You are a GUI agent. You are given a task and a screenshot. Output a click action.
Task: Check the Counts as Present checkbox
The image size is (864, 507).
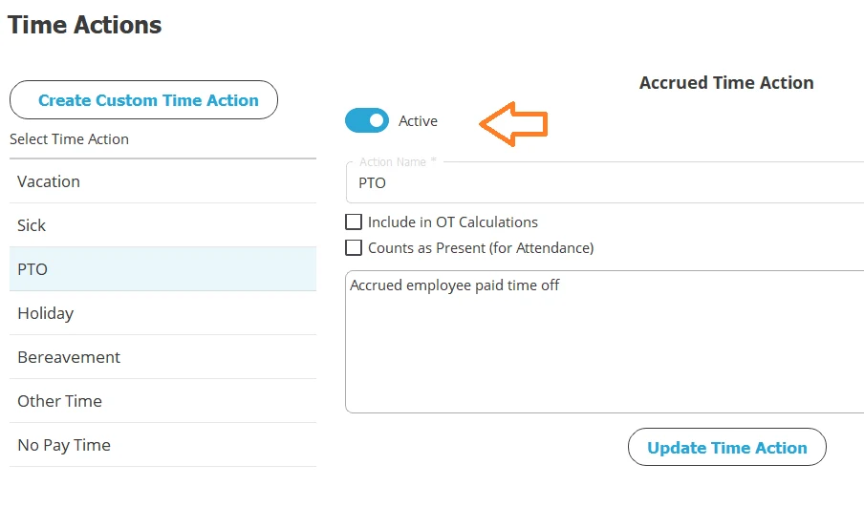click(354, 248)
